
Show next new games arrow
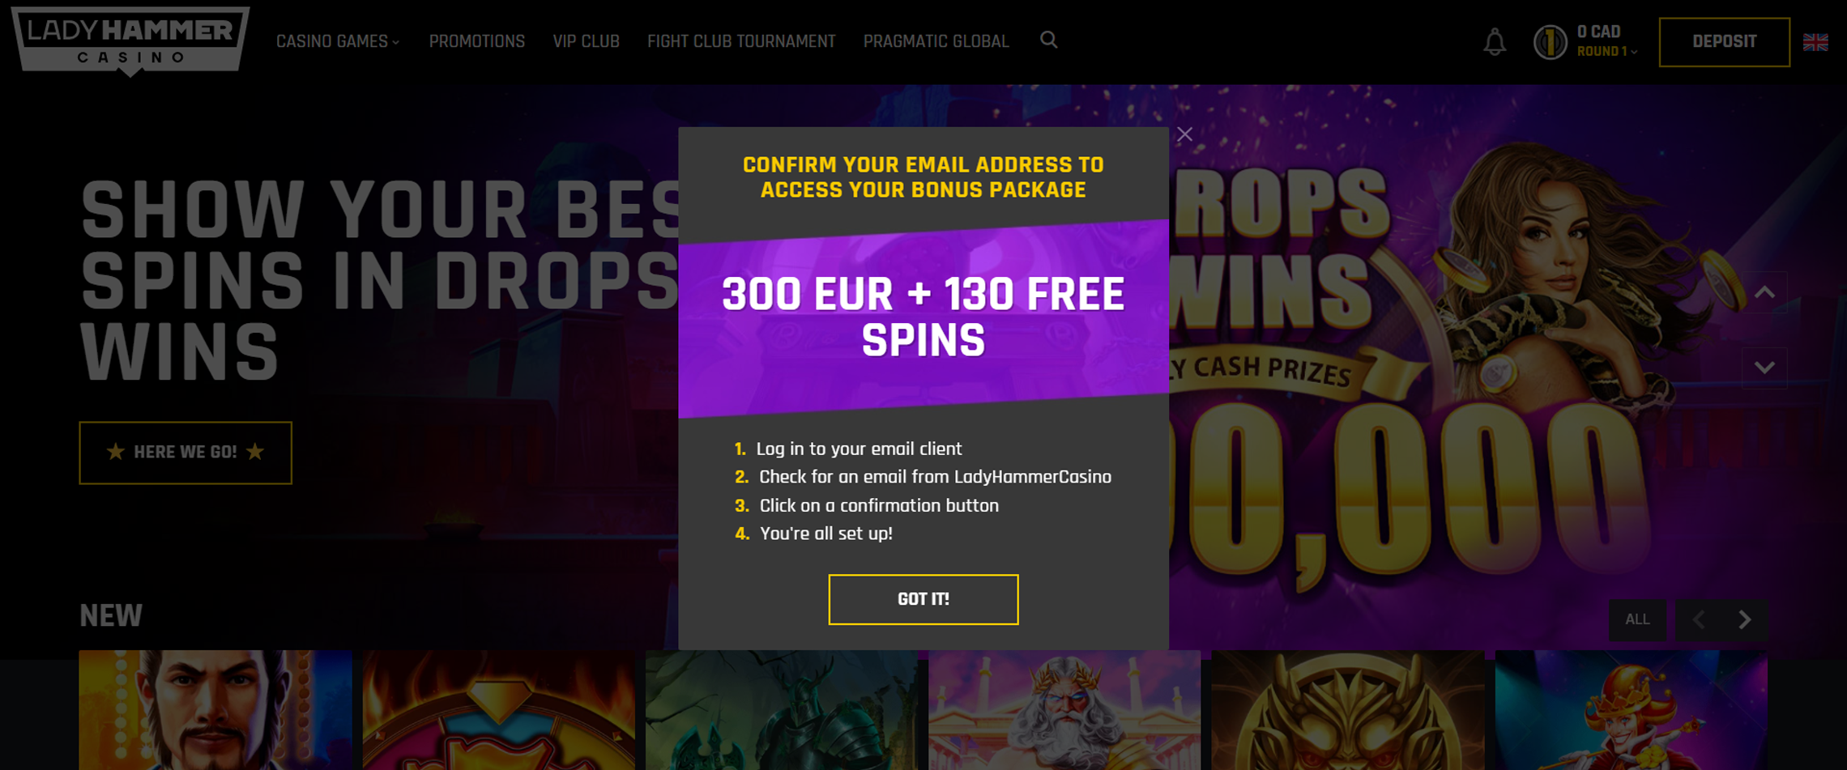click(1745, 619)
